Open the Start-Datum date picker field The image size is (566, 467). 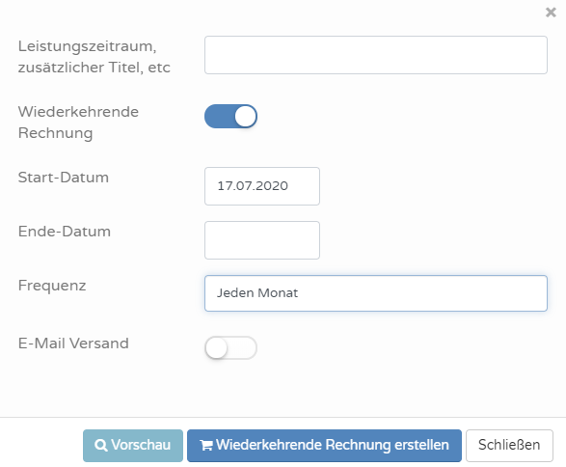[262, 186]
